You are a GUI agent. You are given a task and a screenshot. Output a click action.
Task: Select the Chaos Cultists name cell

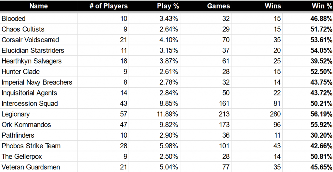click(23, 29)
